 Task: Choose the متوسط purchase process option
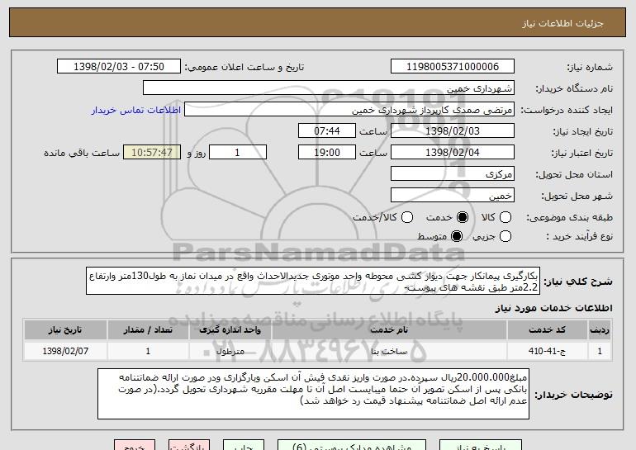[456, 236]
